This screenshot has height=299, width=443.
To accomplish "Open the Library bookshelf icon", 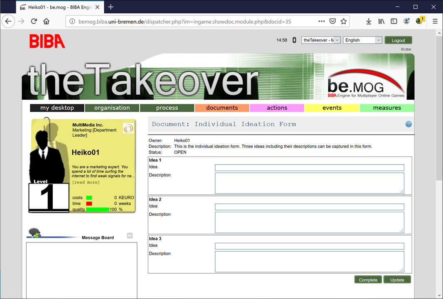I will tap(381, 22).
